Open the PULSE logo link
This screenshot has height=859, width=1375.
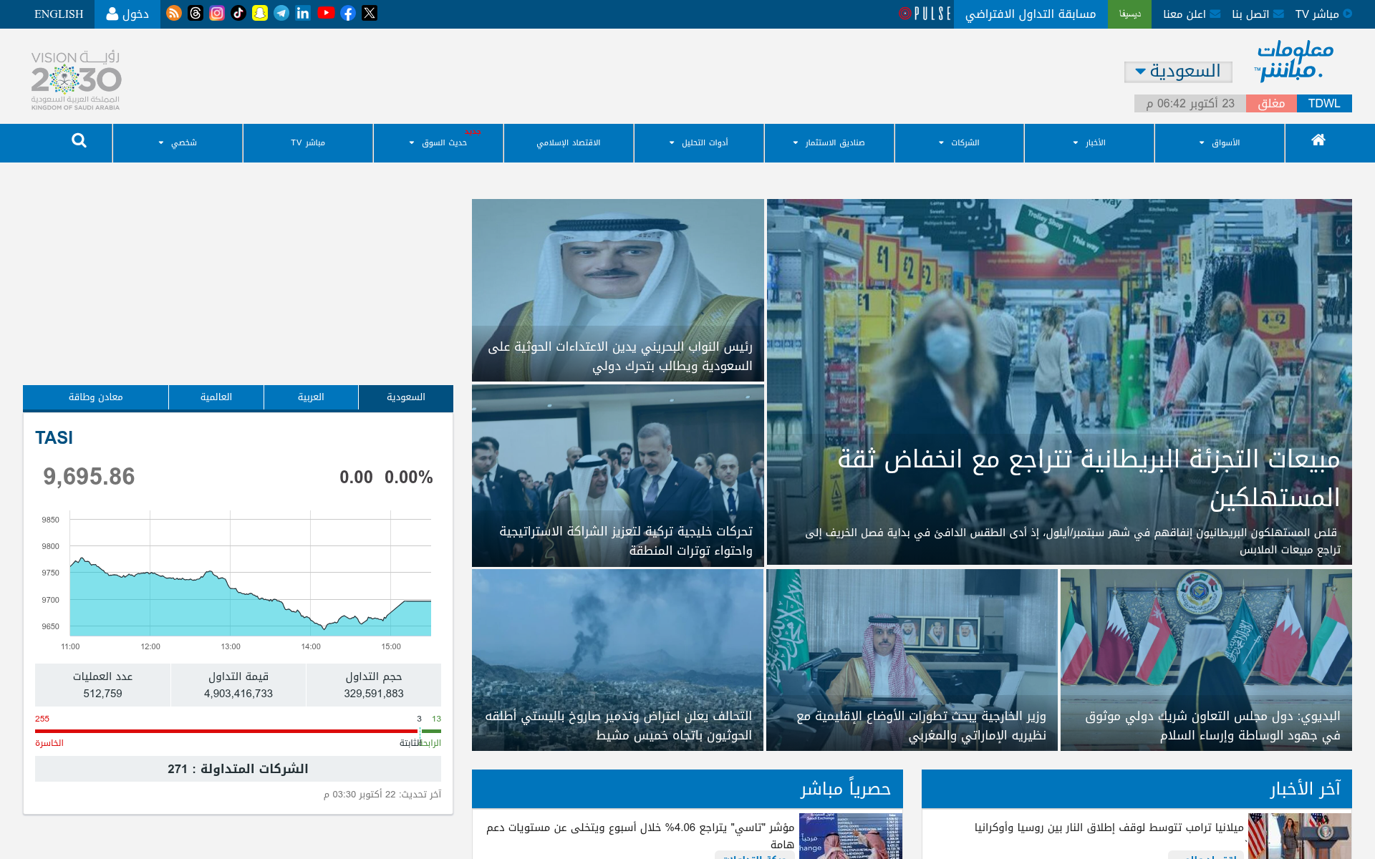pyautogui.click(x=925, y=14)
